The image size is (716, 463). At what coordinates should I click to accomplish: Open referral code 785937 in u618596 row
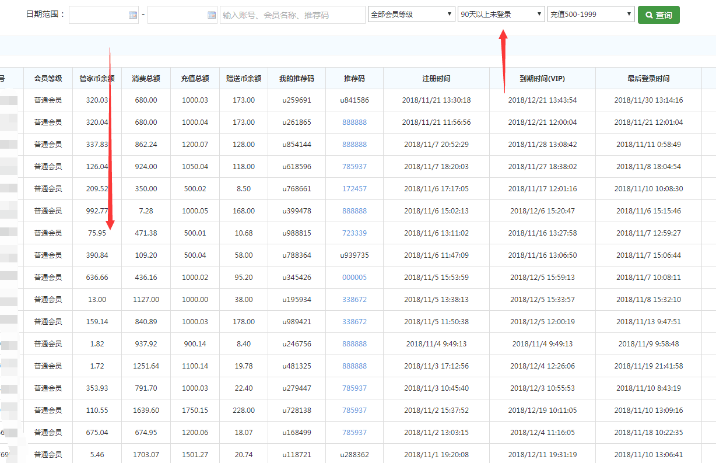click(355, 167)
